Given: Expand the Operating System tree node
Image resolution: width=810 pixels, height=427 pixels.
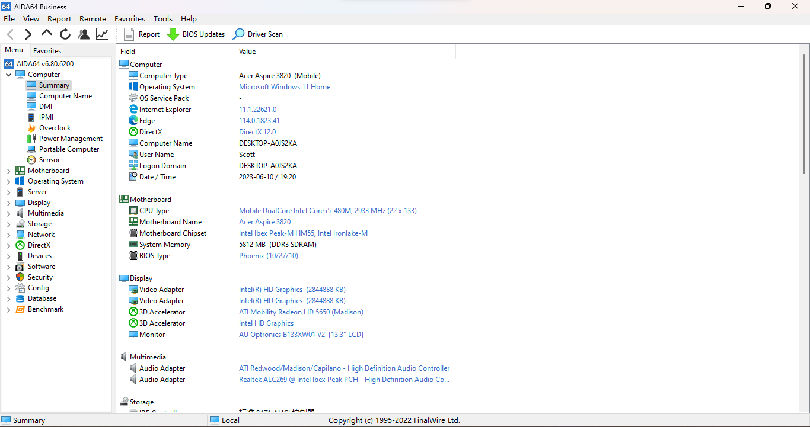Looking at the screenshot, I should tap(8, 181).
